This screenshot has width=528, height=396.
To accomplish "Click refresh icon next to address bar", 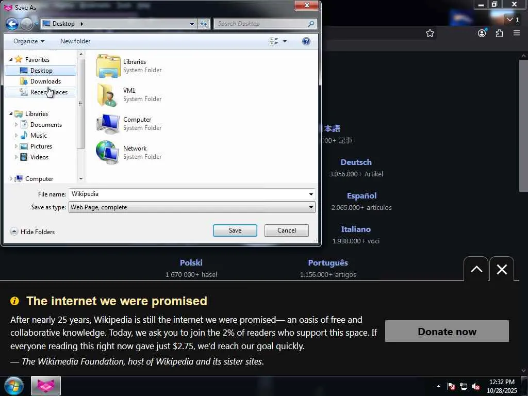I will tap(204, 24).
